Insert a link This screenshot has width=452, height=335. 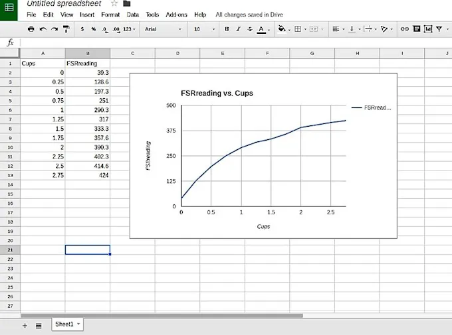click(404, 29)
